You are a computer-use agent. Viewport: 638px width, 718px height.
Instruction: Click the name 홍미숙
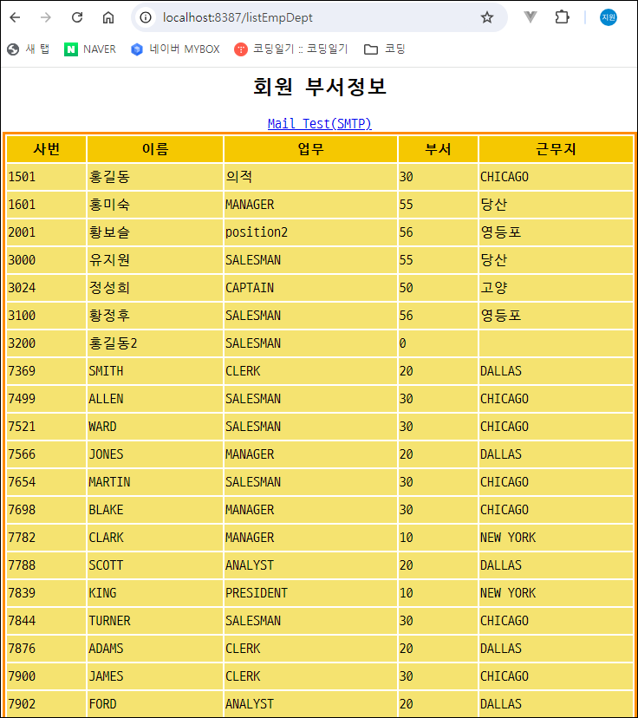(109, 205)
